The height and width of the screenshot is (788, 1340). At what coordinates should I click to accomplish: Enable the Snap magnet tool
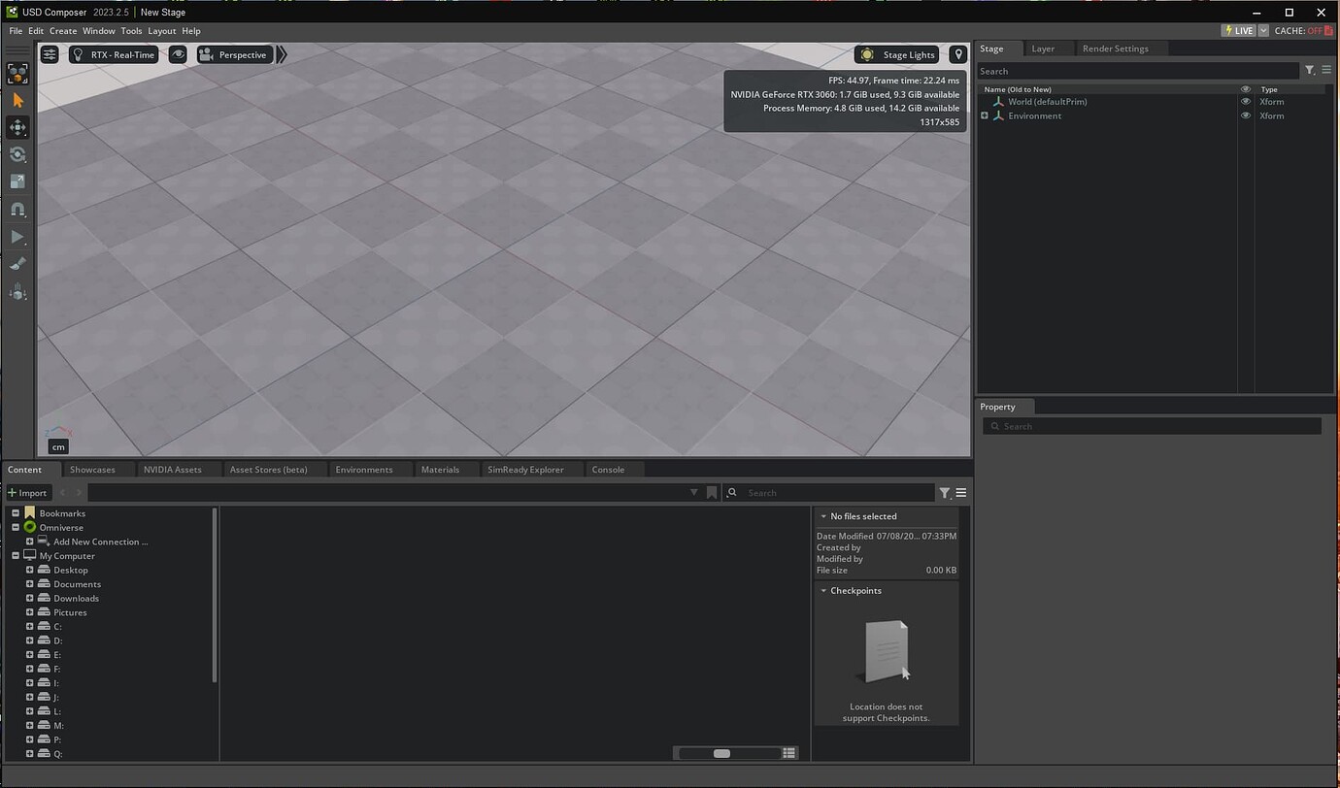click(17, 209)
